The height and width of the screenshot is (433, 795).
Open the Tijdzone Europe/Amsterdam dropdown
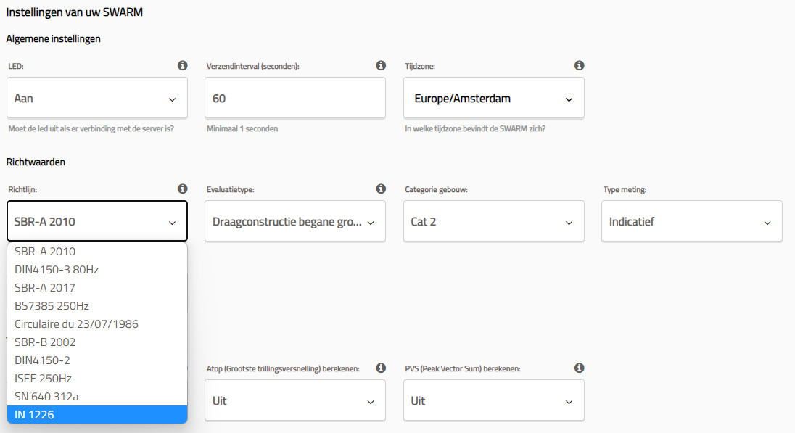click(x=493, y=98)
